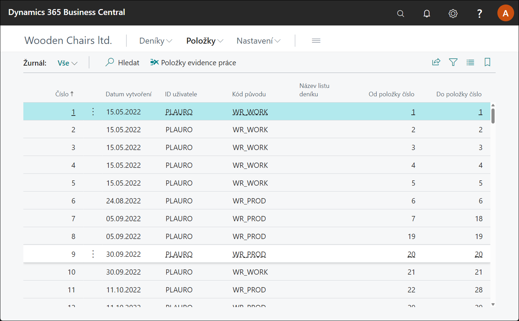Click the Do položky číslo column header

tap(459, 94)
